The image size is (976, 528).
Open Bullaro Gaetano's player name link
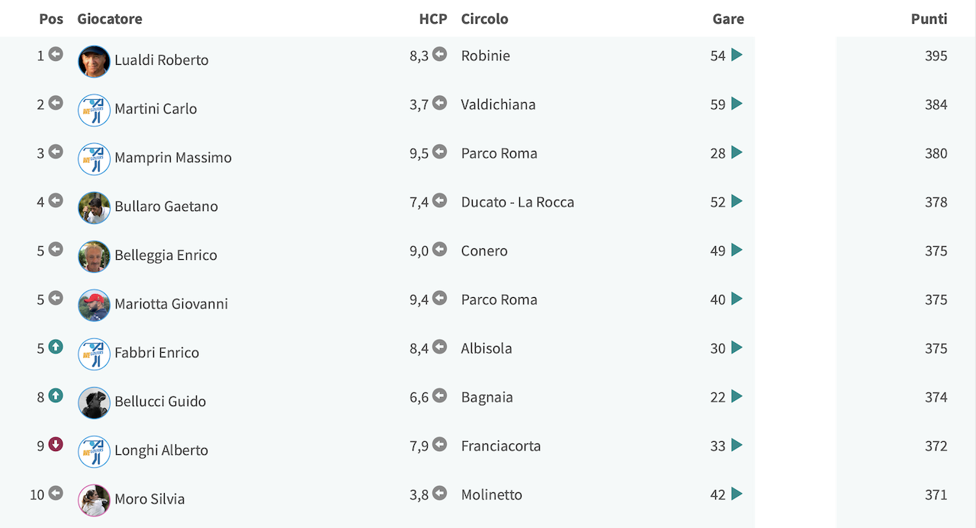point(166,206)
